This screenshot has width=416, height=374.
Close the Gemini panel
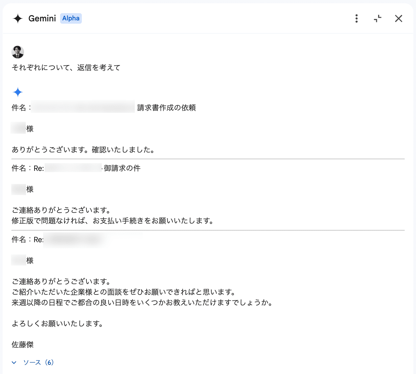tap(399, 18)
